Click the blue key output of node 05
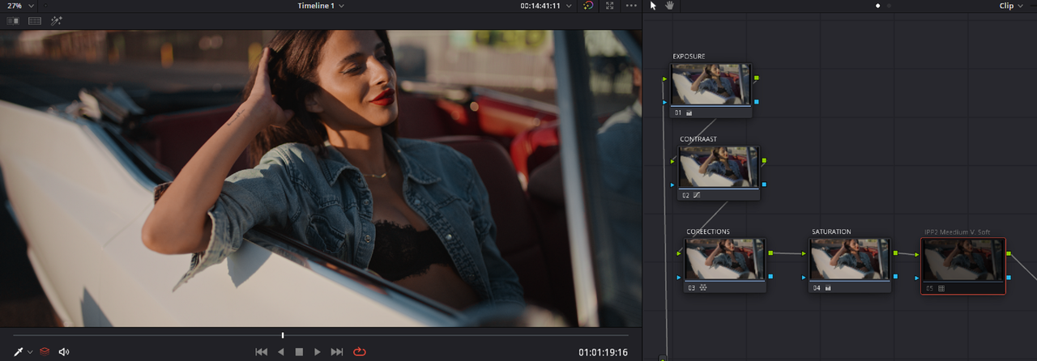The image size is (1037, 361). point(1009,277)
